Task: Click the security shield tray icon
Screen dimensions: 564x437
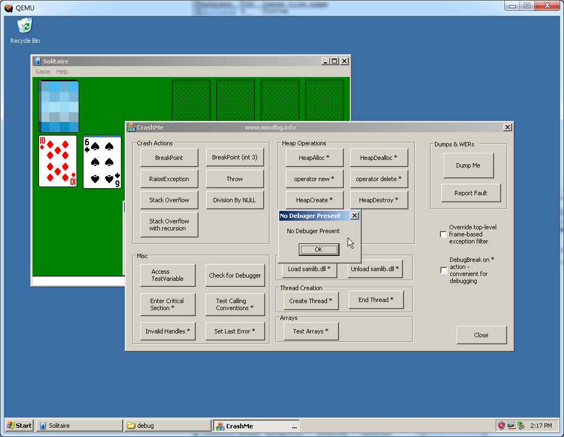Action: [x=501, y=426]
